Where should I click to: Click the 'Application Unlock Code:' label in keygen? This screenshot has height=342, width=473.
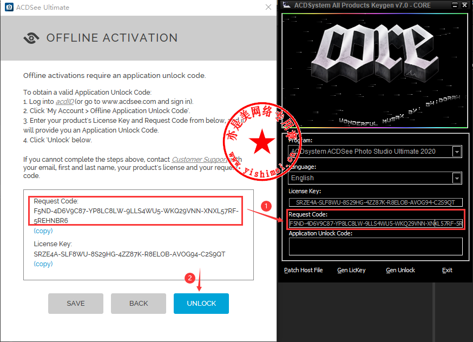(320, 233)
